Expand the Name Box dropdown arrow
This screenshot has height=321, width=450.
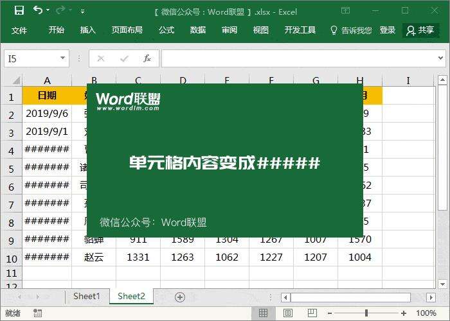click(x=63, y=58)
